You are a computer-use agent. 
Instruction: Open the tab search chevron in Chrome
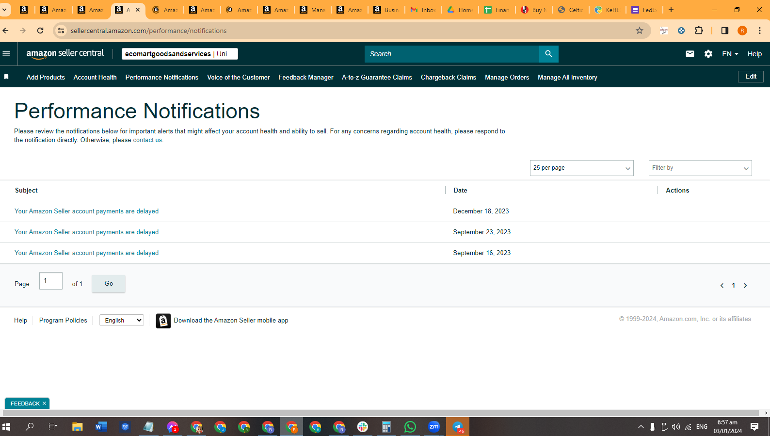click(4, 10)
